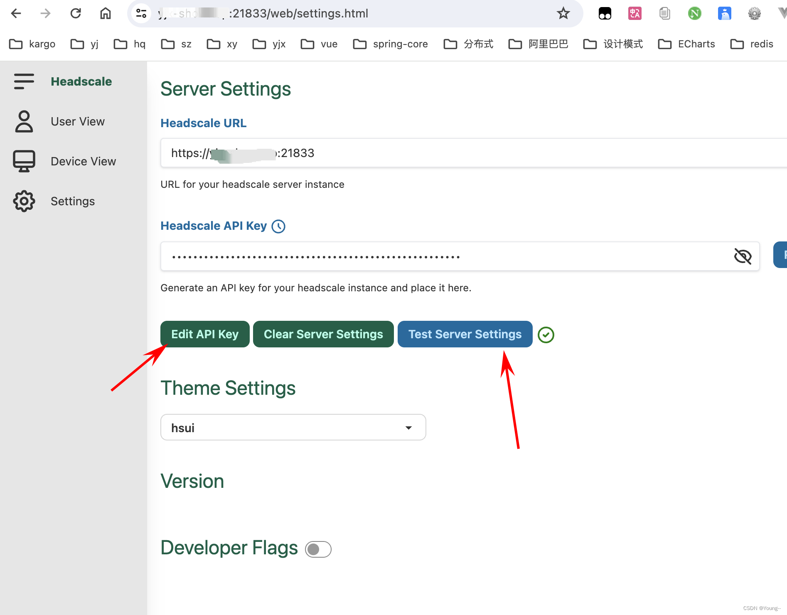
Task: Click the Developer Flags heading
Action: [229, 548]
